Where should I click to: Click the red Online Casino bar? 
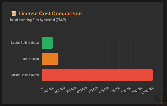pos(97,75)
